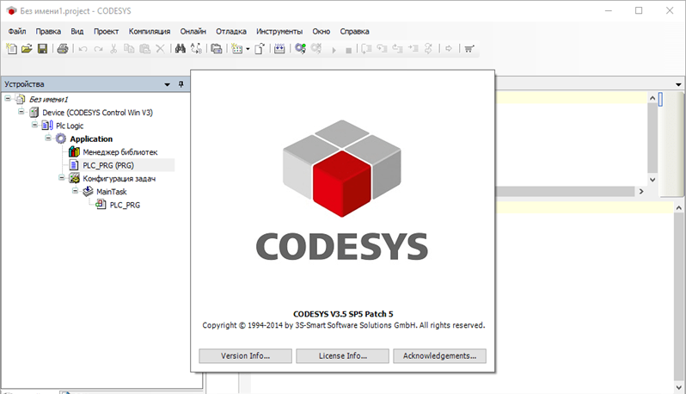This screenshot has width=686, height=394.
Task: Click the Login gear icon
Action: (x=300, y=48)
